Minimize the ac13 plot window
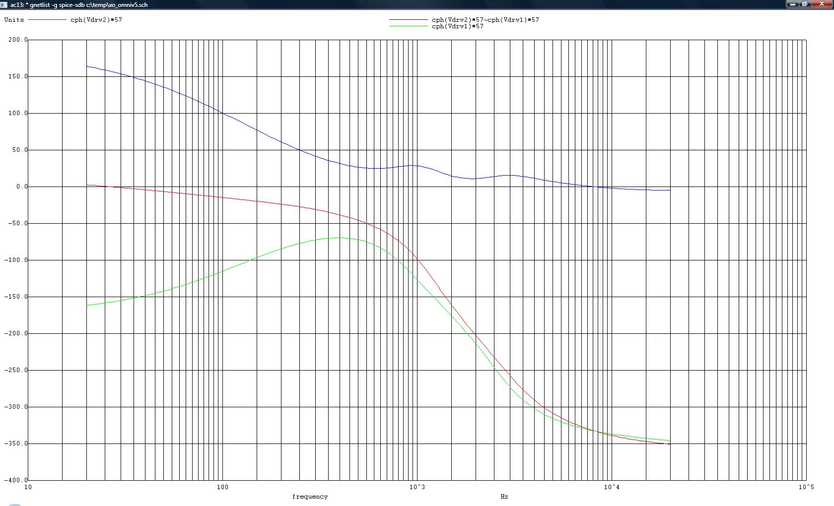This screenshot has height=506, width=834. (793, 4)
